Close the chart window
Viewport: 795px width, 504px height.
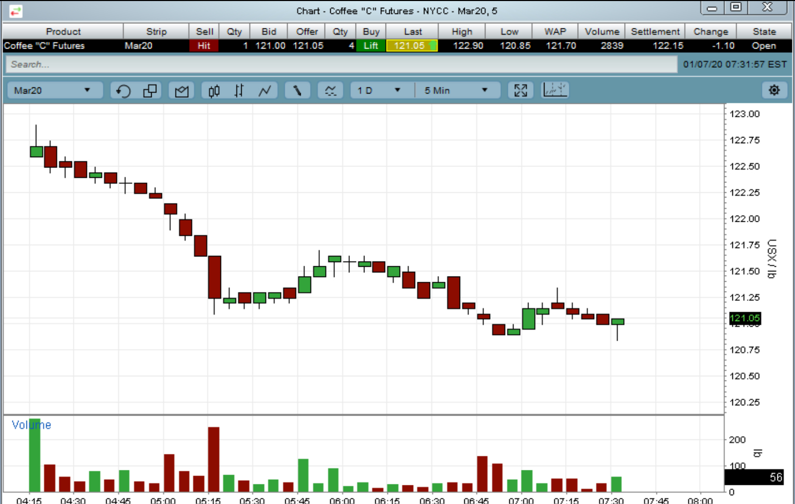point(768,7)
